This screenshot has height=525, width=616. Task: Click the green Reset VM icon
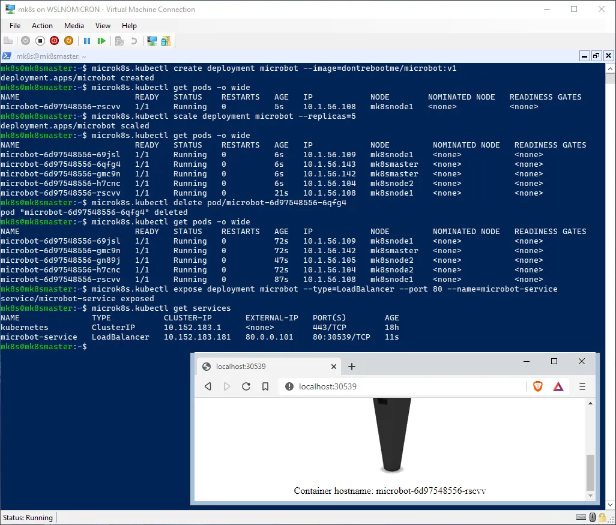click(101, 41)
